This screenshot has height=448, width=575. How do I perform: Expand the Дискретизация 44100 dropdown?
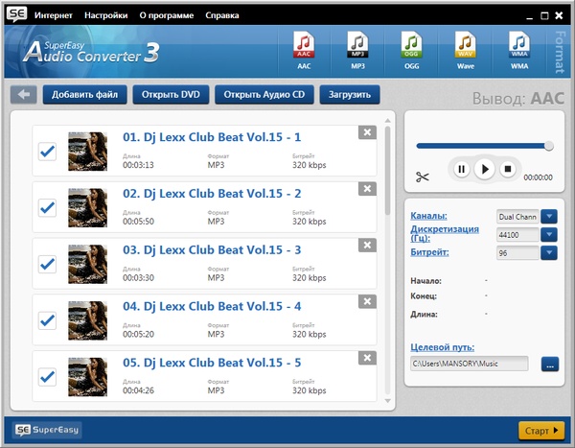pyautogui.click(x=549, y=234)
